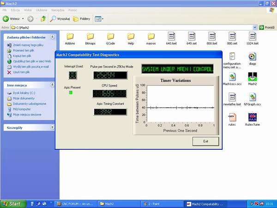Collapse the Zadania plików i folderów panel
The width and height of the screenshot is (277, 208).
[52, 37]
